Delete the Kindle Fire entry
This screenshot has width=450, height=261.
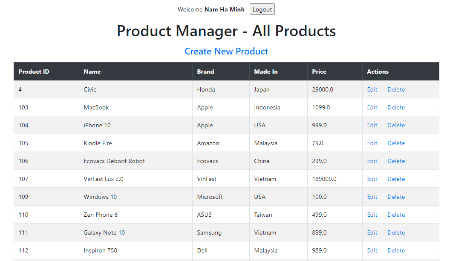point(396,143)
